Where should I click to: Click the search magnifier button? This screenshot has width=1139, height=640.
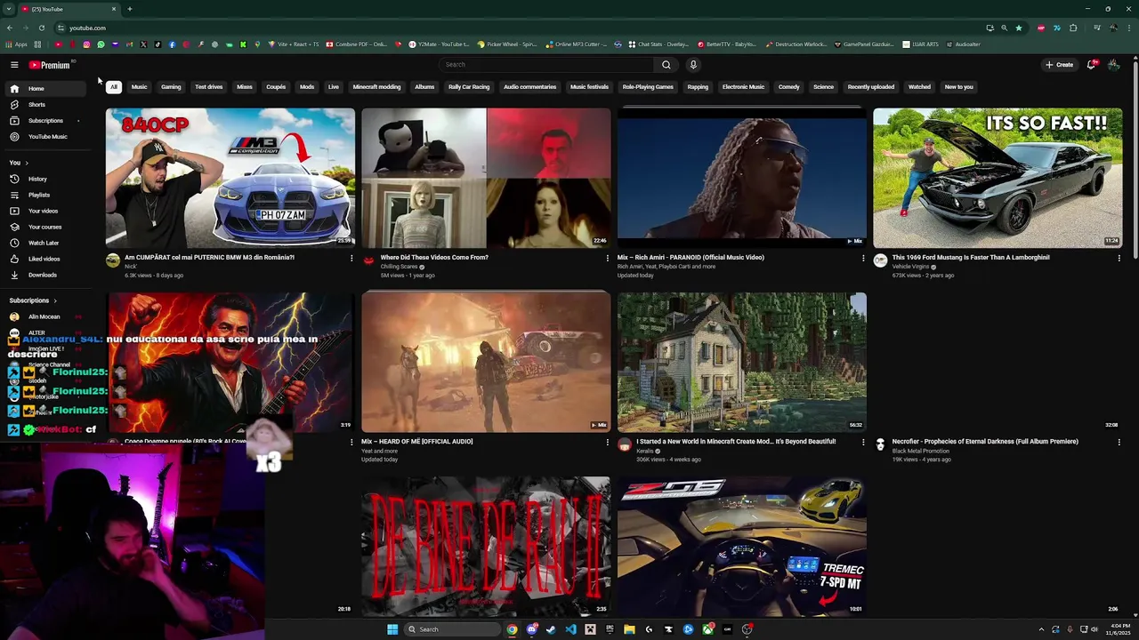point(666,65)
